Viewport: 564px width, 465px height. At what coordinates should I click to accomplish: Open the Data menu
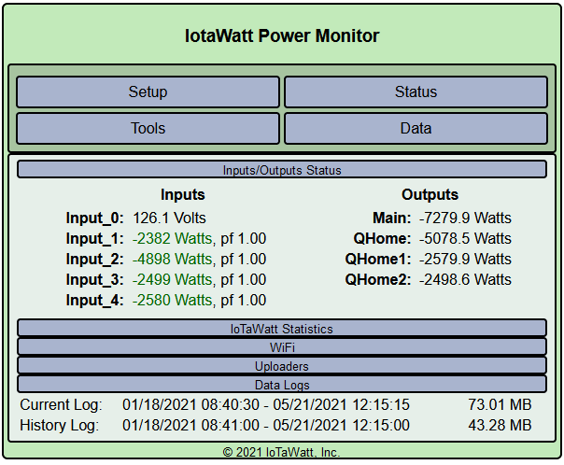(x=416, y=128)
